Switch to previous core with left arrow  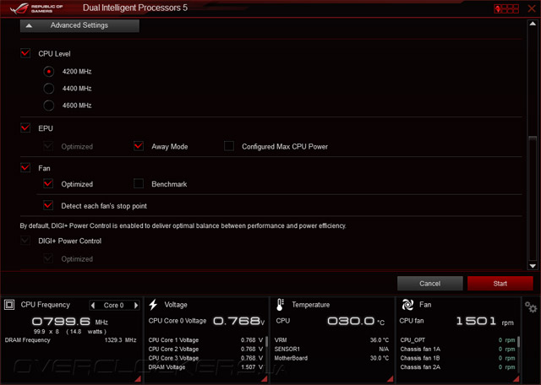coord(93,305)
